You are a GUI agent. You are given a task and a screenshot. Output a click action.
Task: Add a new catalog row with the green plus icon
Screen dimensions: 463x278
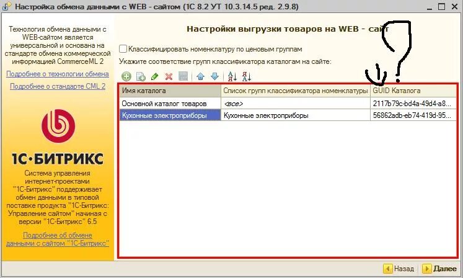[126, 76]
